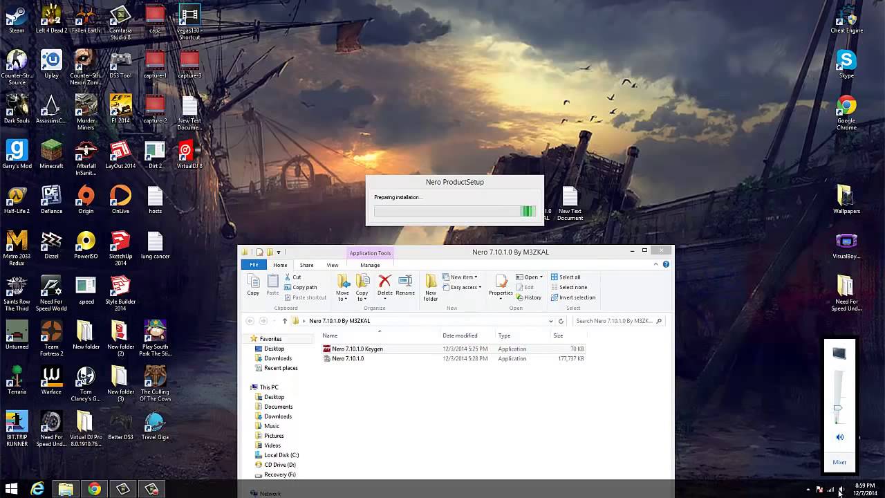Show hidden tray icons arrow
Screen dimensions: 885x498
[x=808, y=490]
